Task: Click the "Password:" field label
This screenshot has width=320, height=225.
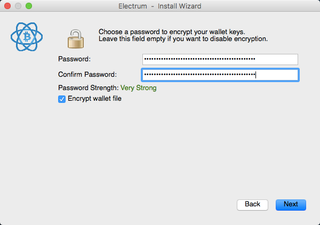Action: pyautogui.click(x=74, y=59)
